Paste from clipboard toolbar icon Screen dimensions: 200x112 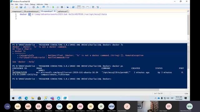tap(33, 7)
